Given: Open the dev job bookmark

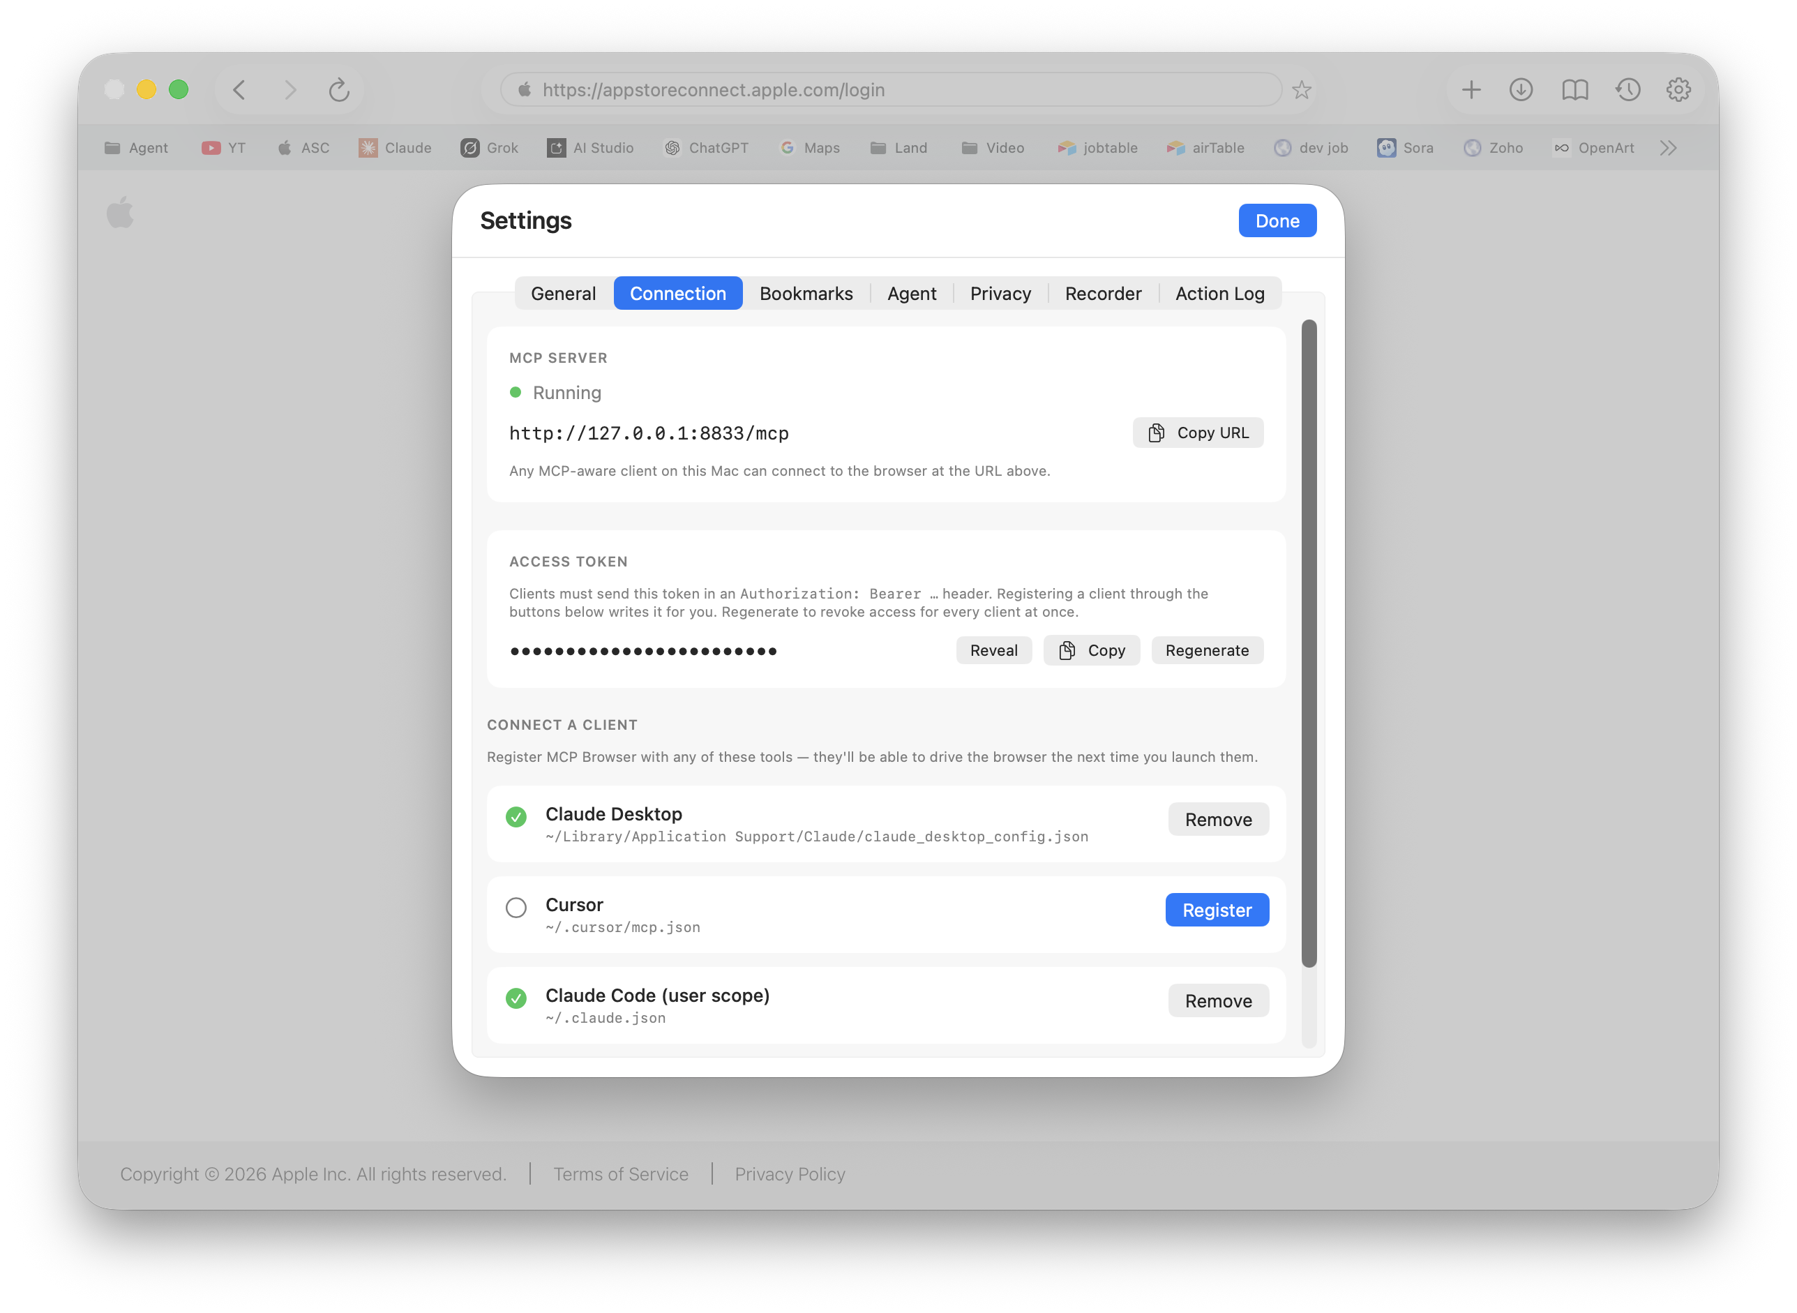Looking at the screenshot, I should point(1311,148).
